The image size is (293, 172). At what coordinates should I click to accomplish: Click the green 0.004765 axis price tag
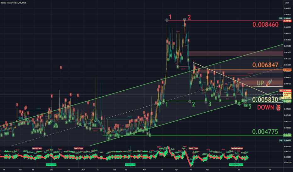tap(287, 135)
